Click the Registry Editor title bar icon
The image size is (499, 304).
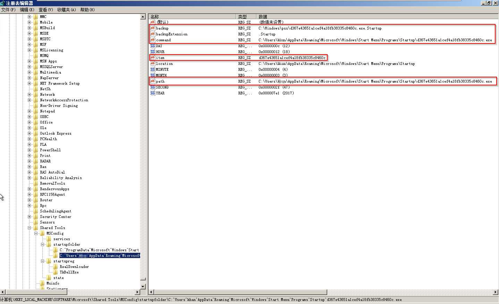pos(2,3)
